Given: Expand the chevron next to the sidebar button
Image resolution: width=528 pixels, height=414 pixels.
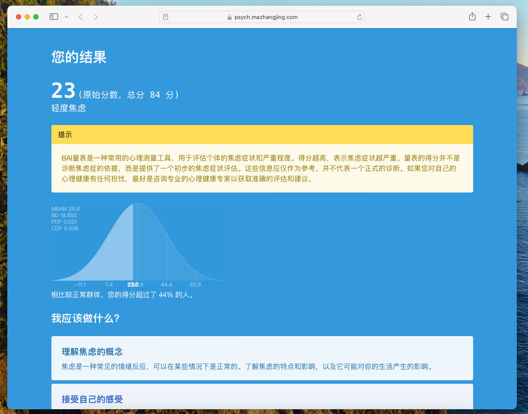Looking at the screenshot, I should point(66,16).
